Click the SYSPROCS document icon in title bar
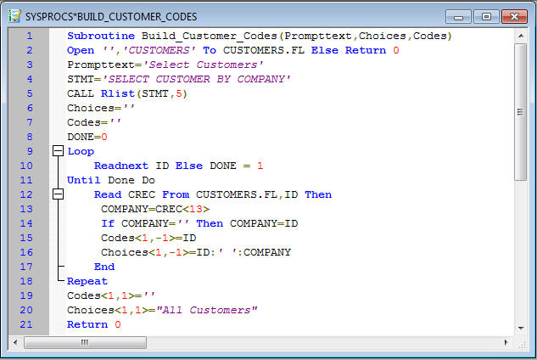The image size is (537, 360). click(14, 16)
